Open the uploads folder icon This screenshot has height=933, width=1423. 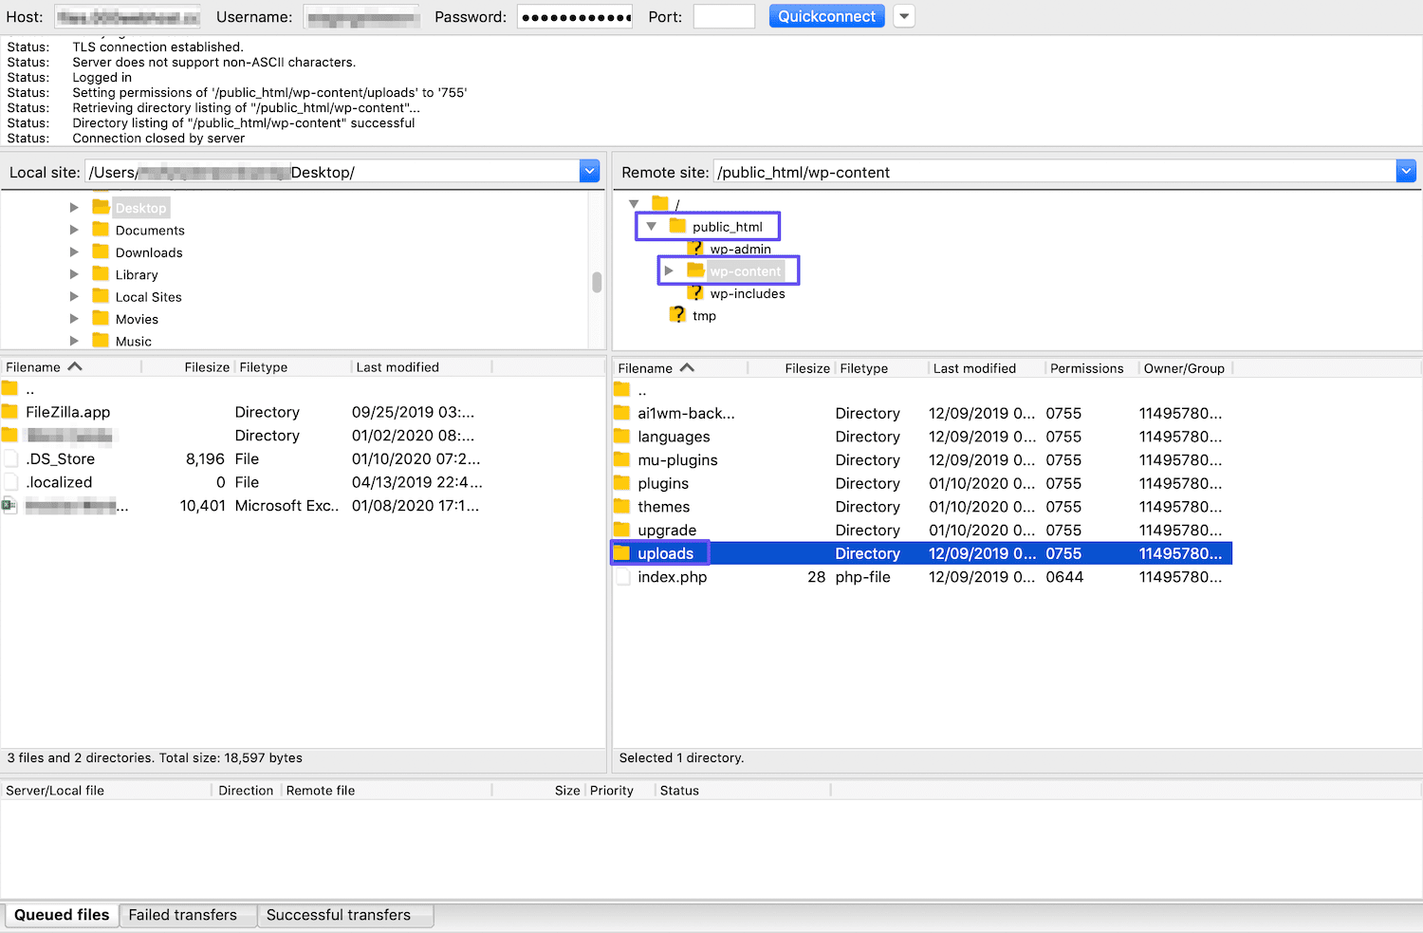(x=624, y=552)
